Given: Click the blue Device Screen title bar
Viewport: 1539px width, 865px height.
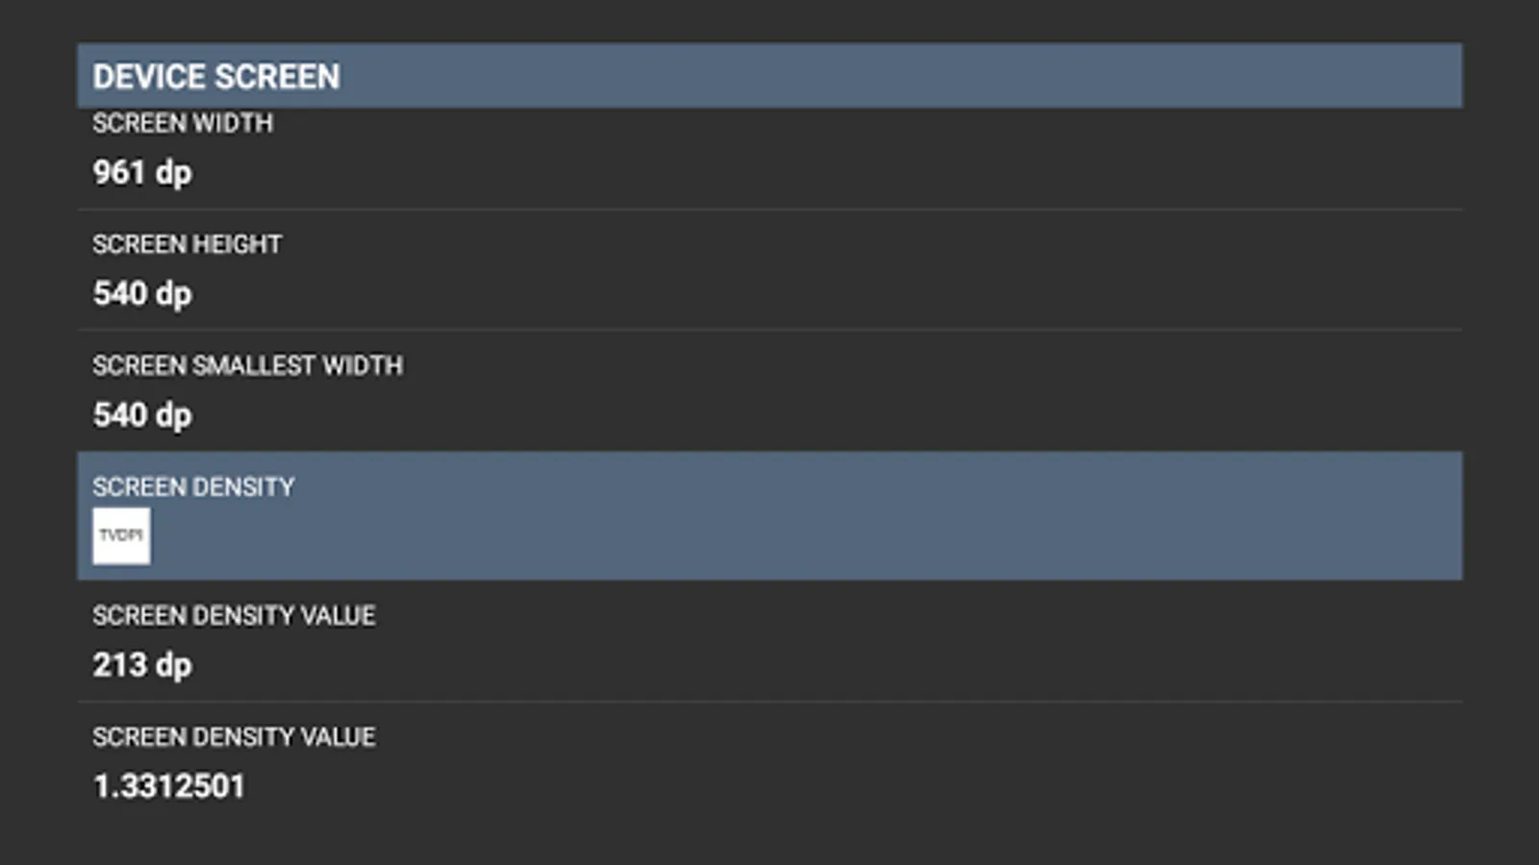Looking at the screenshot, I should coord(769,75).
